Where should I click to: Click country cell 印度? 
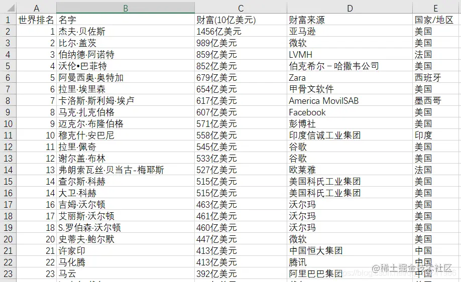[x=436, y=135]
